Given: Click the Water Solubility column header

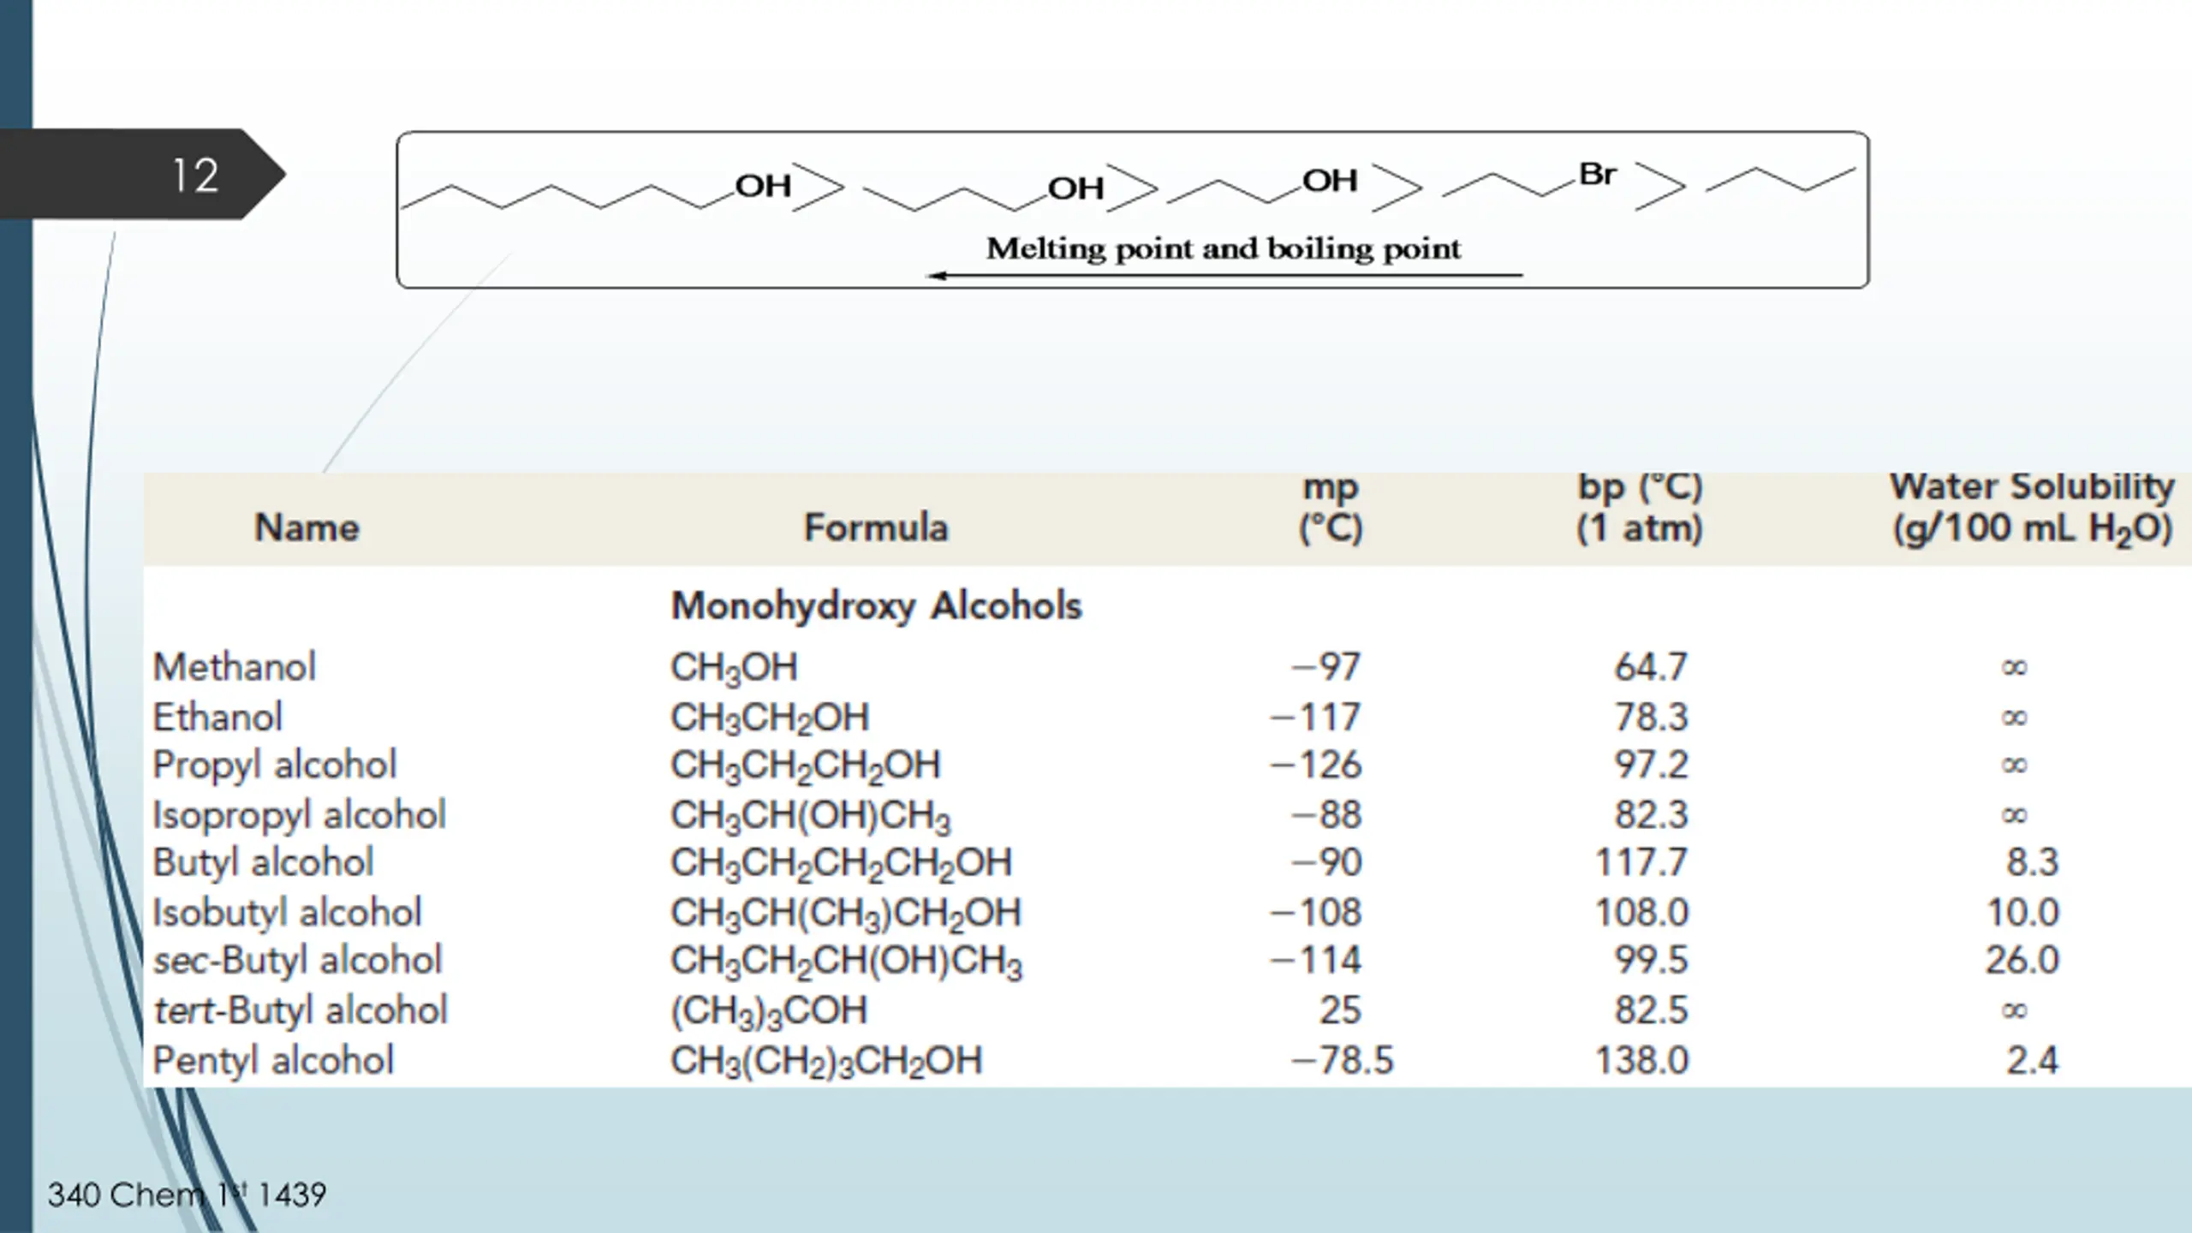Looking at the screenshot, I should click(2032, 508).
